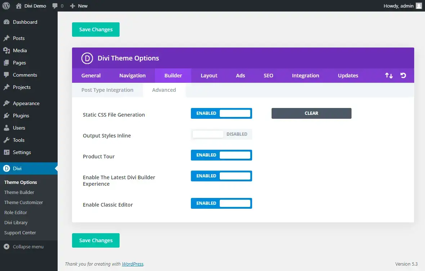Image resolution: width=425 pixels, height=271 pixels.
Task: Select the Post Type Integration sub-tab
Action: (107, 90)
